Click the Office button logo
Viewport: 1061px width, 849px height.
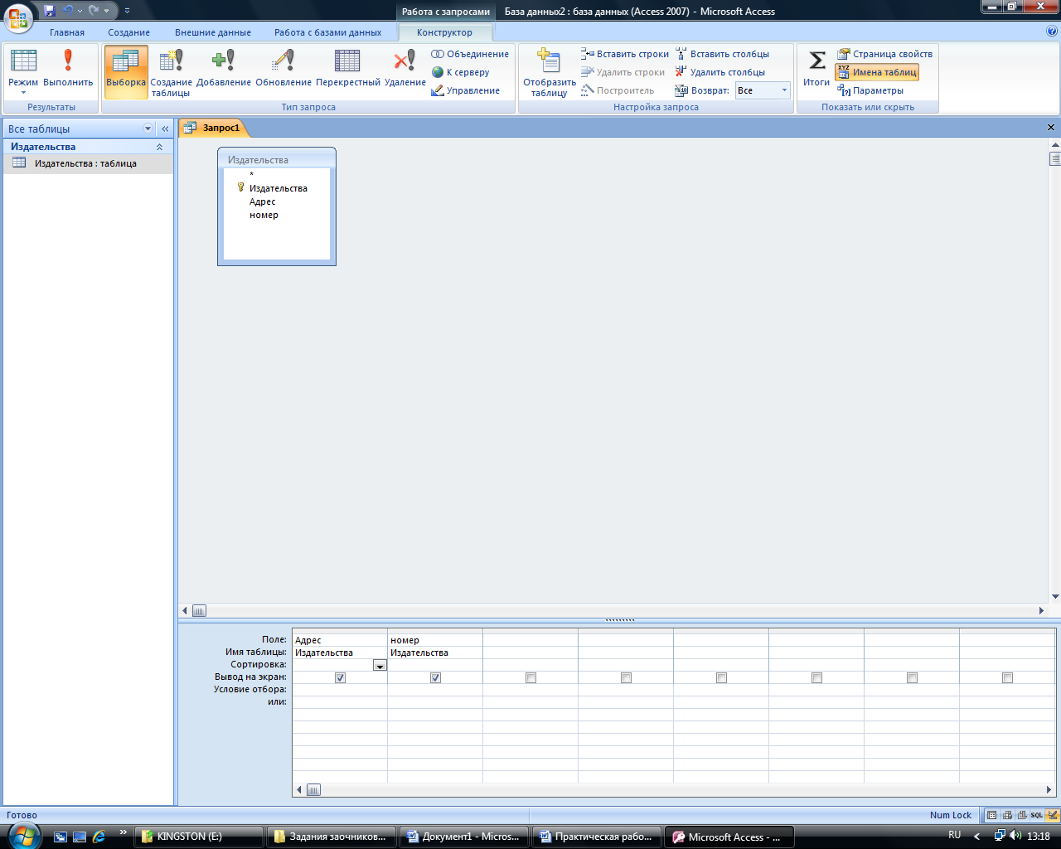pyautogui.click(x=18, y=18)
